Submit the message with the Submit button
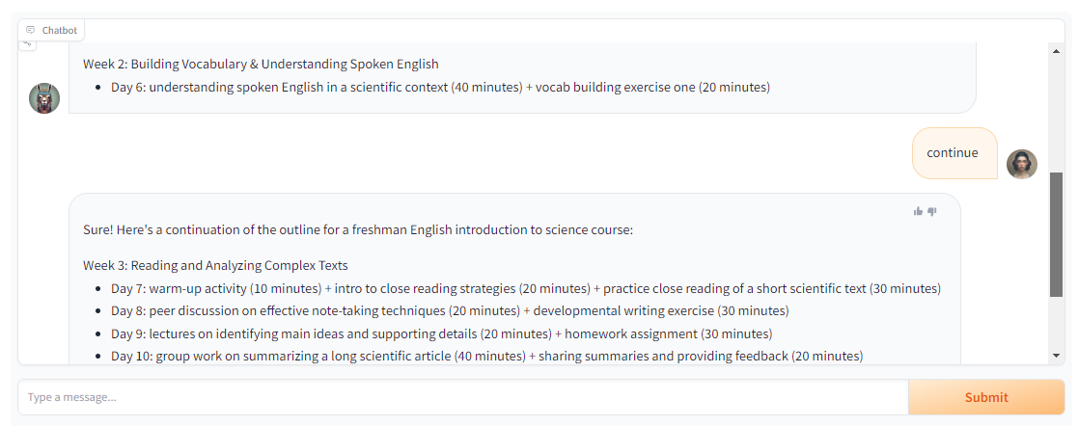This screenshot has height=426, width=1078. tap(986, 397)
